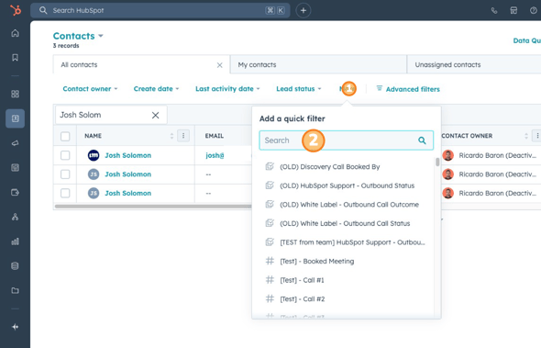Image resolution: width=541 pixels, height=348 pixels.
Task: Open the Automation icon in sidebar
Action: [15, 217]
